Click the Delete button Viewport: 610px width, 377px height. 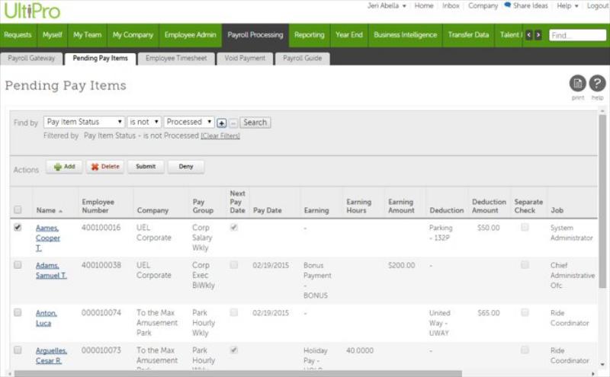coord(105,167)
